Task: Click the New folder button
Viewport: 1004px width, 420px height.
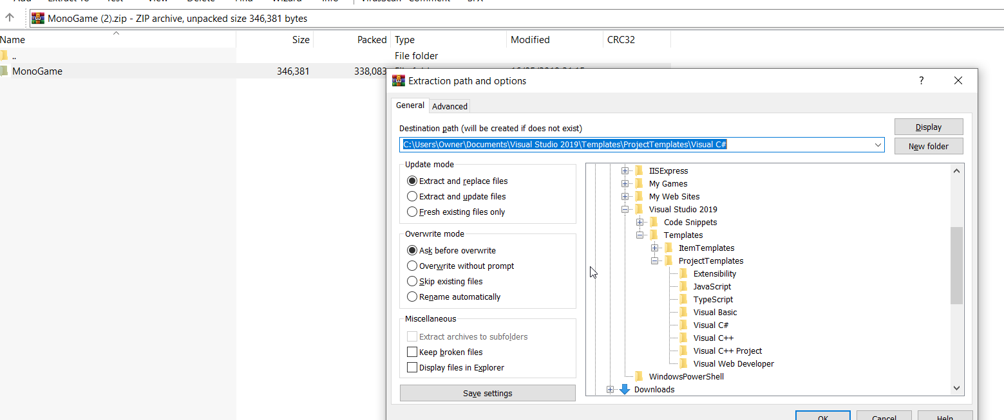Action: tap(928, 146)
